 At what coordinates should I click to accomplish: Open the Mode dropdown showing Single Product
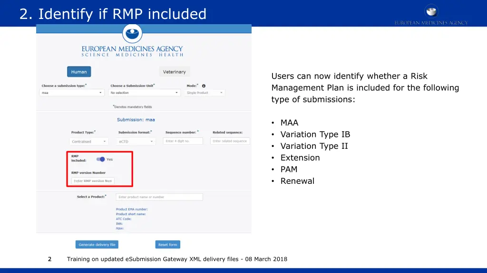[x=205, y=92]
